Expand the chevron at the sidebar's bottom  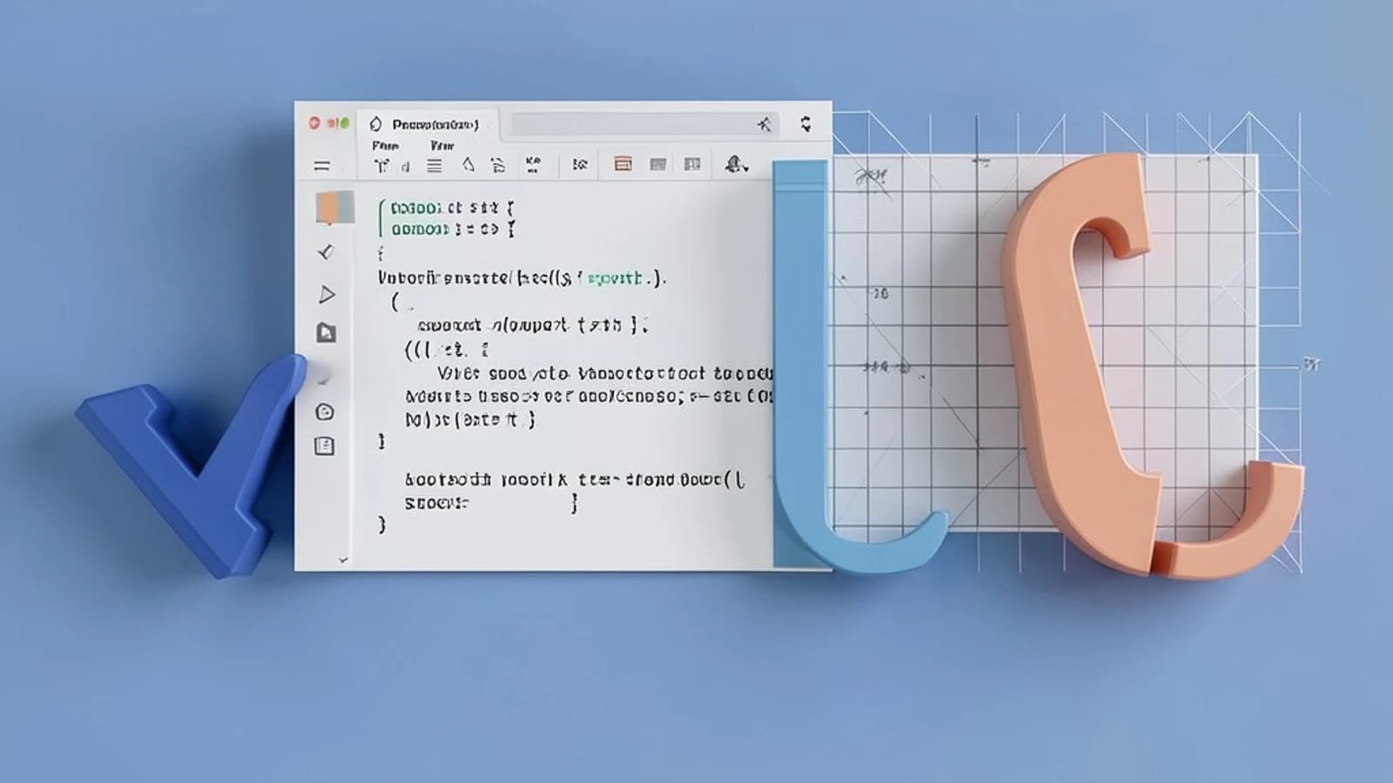coord(343,560)
